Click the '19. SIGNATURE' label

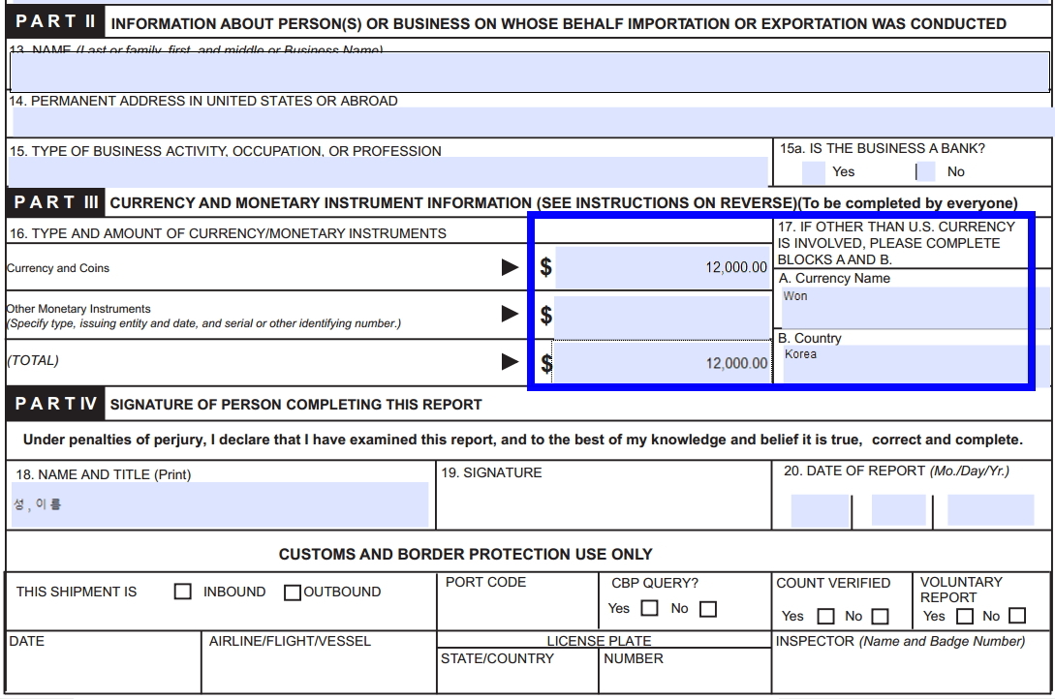[491, 472]
